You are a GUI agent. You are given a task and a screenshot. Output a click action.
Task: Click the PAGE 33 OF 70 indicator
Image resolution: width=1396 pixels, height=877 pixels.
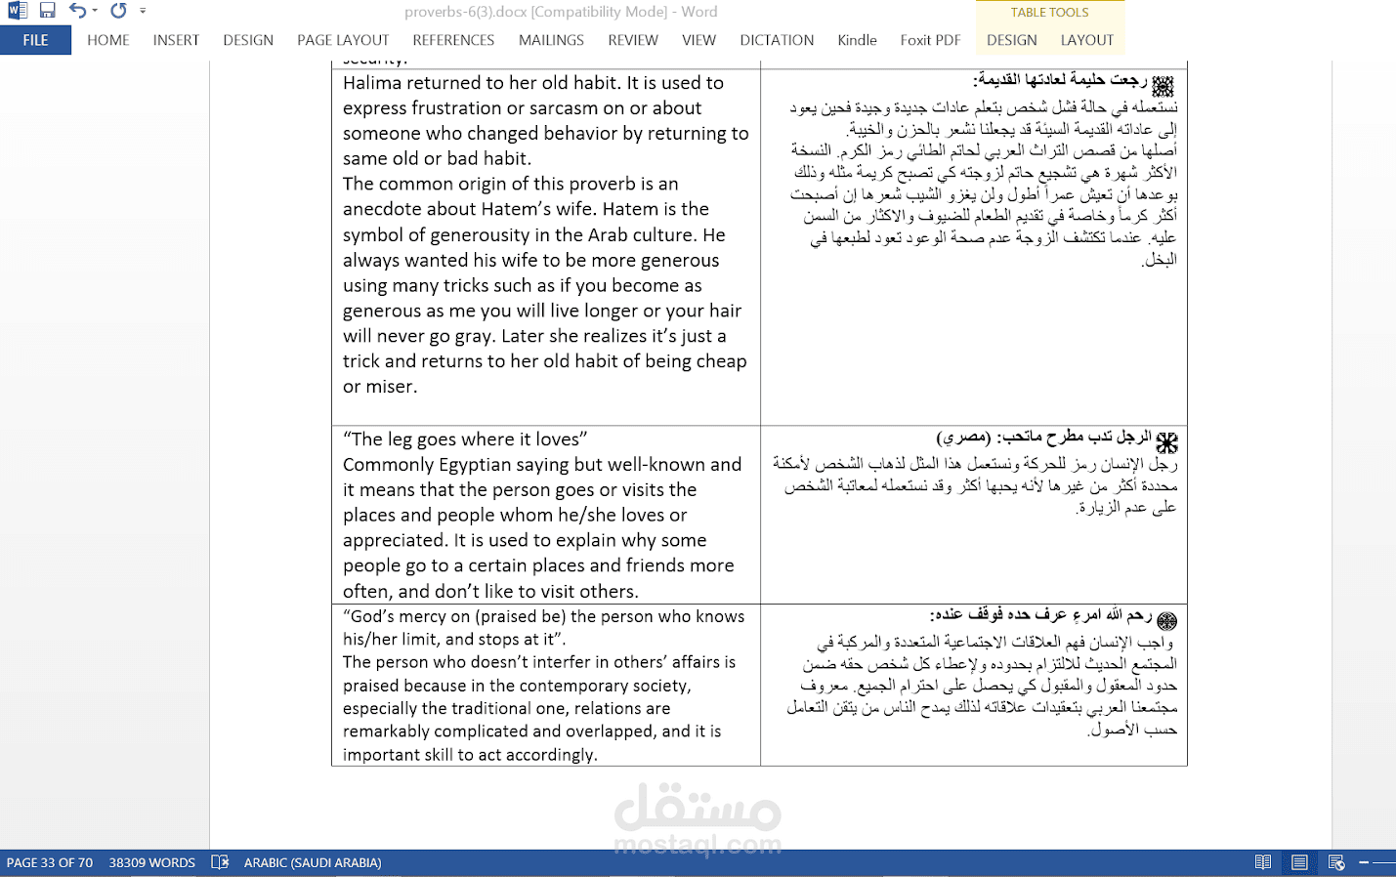click(50, 862)
